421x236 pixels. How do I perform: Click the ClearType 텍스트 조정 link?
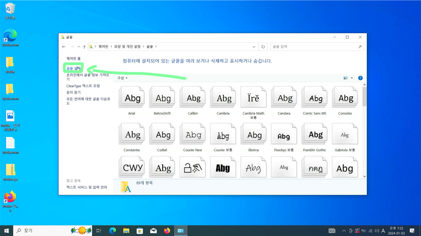(x=83, y=86)
